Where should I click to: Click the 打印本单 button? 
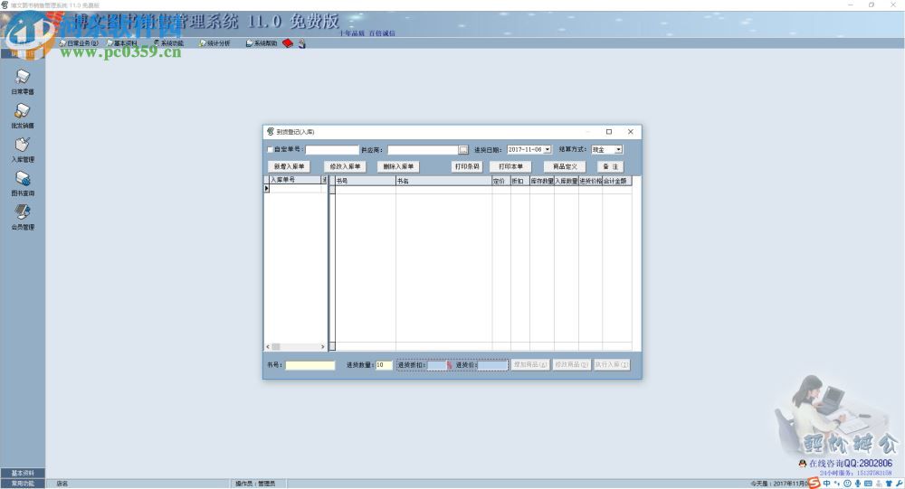[510, 166]
